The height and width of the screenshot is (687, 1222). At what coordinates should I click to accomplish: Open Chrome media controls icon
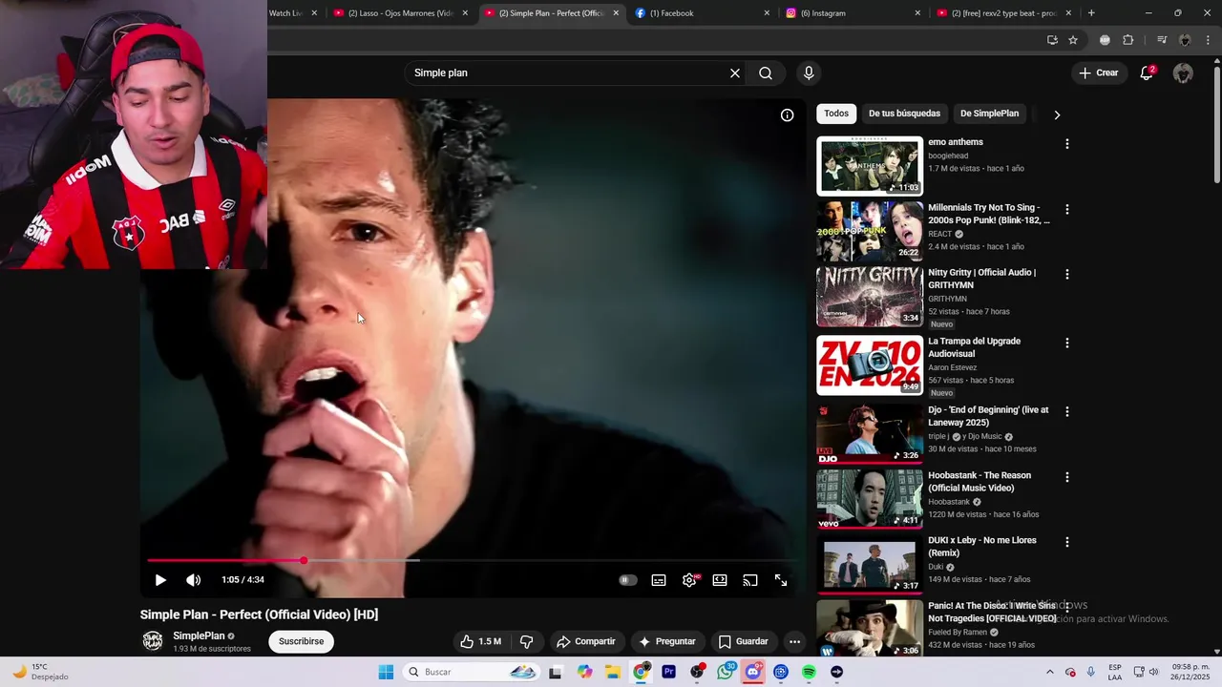(1162, 40)
